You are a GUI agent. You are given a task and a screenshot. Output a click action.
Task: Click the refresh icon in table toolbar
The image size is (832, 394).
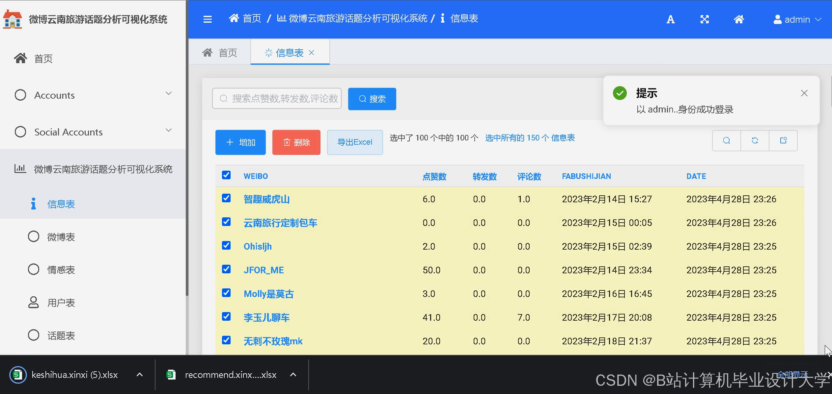[x=755, y=141]
